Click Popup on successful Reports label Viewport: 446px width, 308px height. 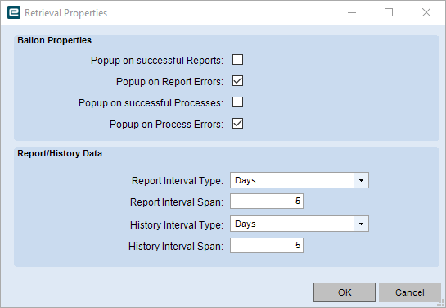pyautogui.click(x=157, y=61)
